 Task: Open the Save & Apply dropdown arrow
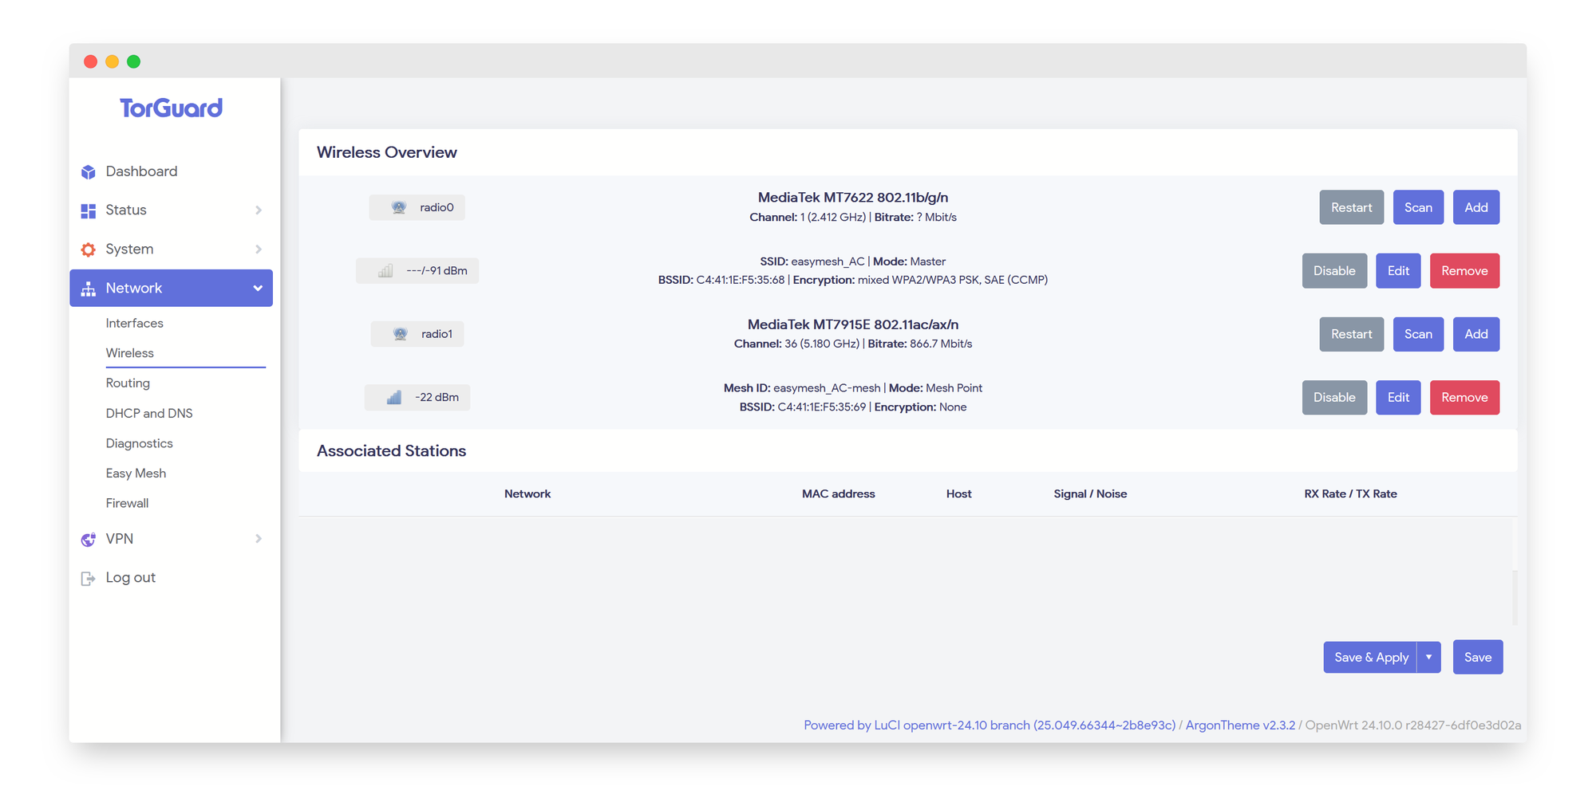coord(1429,658)
